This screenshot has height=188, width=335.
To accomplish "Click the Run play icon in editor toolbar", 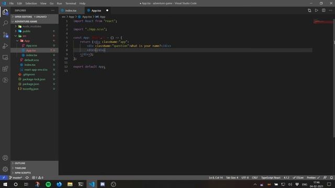I will (316, 10).
